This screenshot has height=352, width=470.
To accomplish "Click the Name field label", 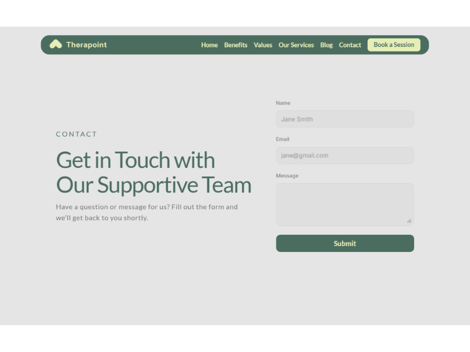I will tap(283, 103).
